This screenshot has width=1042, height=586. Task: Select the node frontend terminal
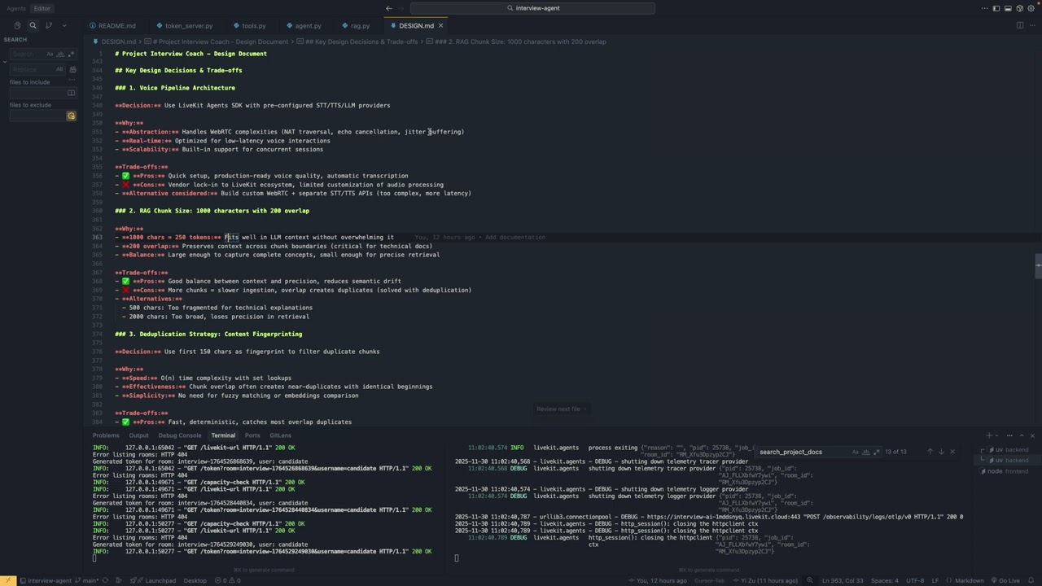click(1008, 471)
